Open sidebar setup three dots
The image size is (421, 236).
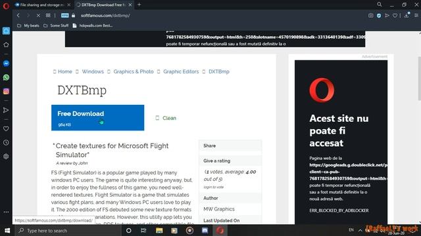[6, 212]
